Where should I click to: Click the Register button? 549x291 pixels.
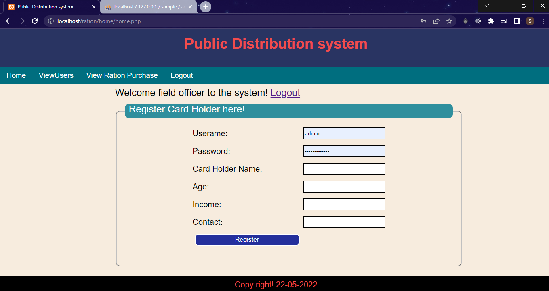247,240
